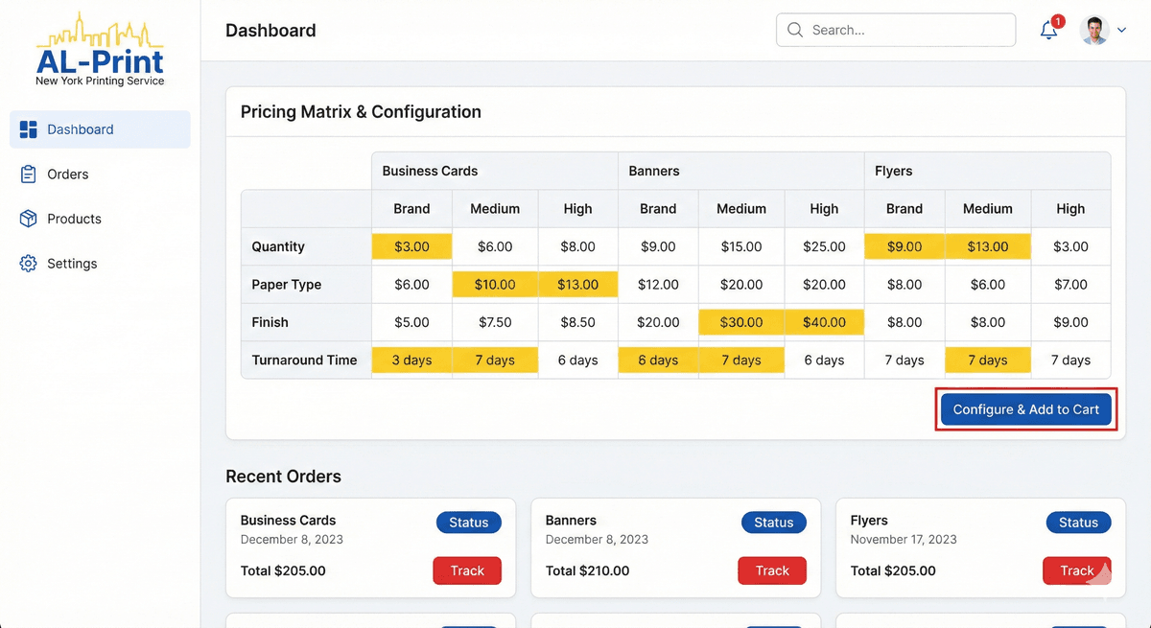Navigate to the Orders page from the sidebar
This screenshot has height=628, width=1151.
pos(67,174)
